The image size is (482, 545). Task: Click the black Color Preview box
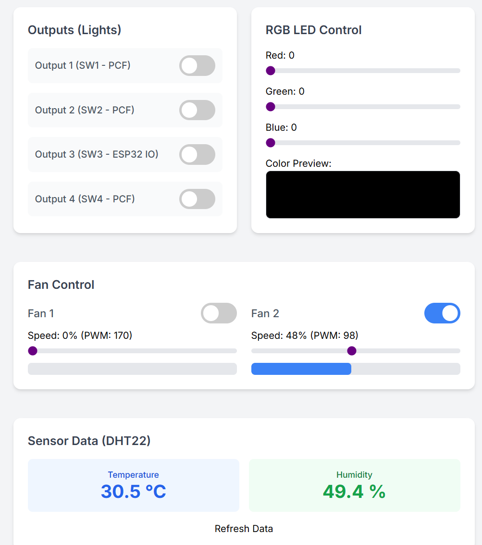pos(363,195)
